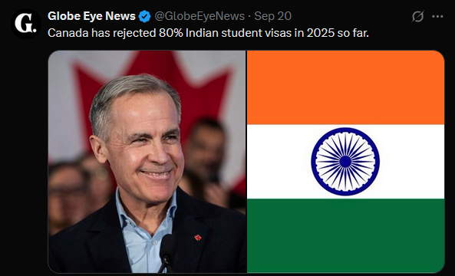This screenshot has height=276, width=455.
Task: Click the tweet text about Indian student visas
Action: (x=208, y=33)
